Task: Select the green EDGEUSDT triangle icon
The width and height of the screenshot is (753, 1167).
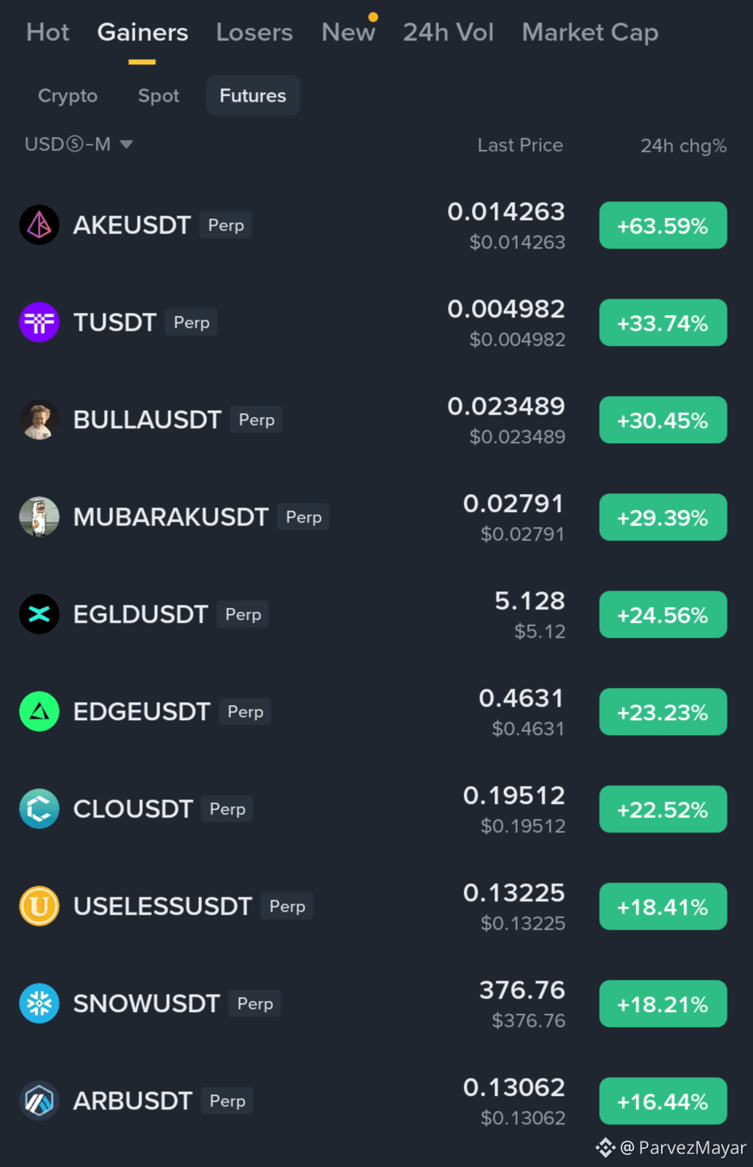Action: point(39,711)
